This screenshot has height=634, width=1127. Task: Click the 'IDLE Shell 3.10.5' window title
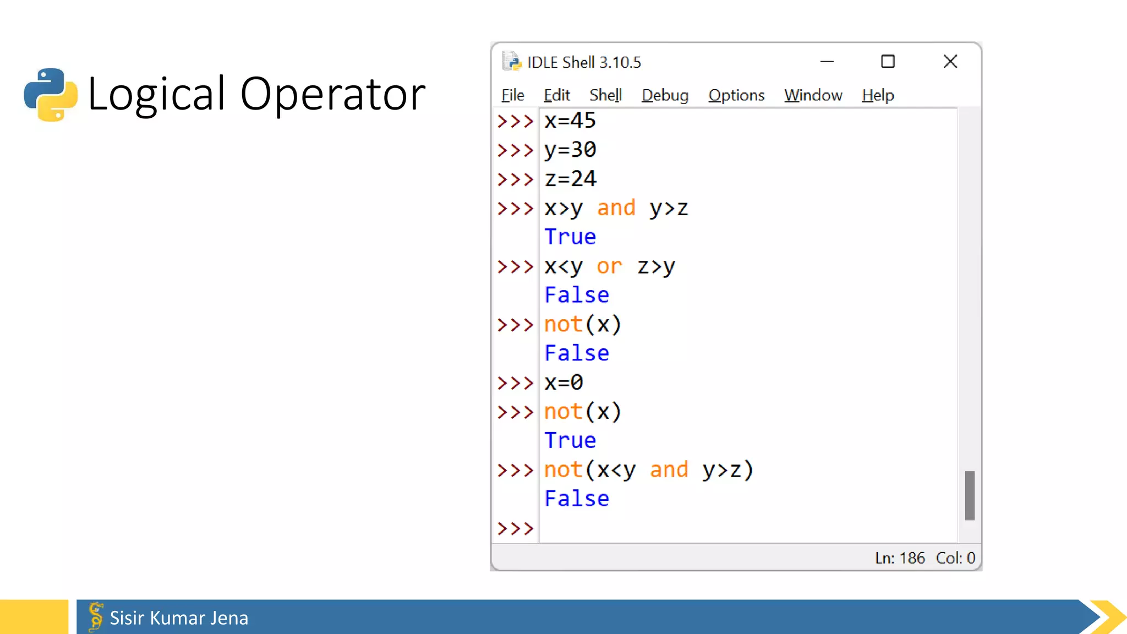point(584,62)
